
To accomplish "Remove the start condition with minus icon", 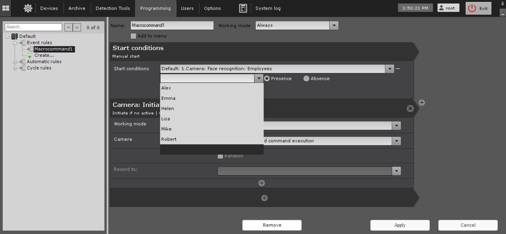I will 398,69.
